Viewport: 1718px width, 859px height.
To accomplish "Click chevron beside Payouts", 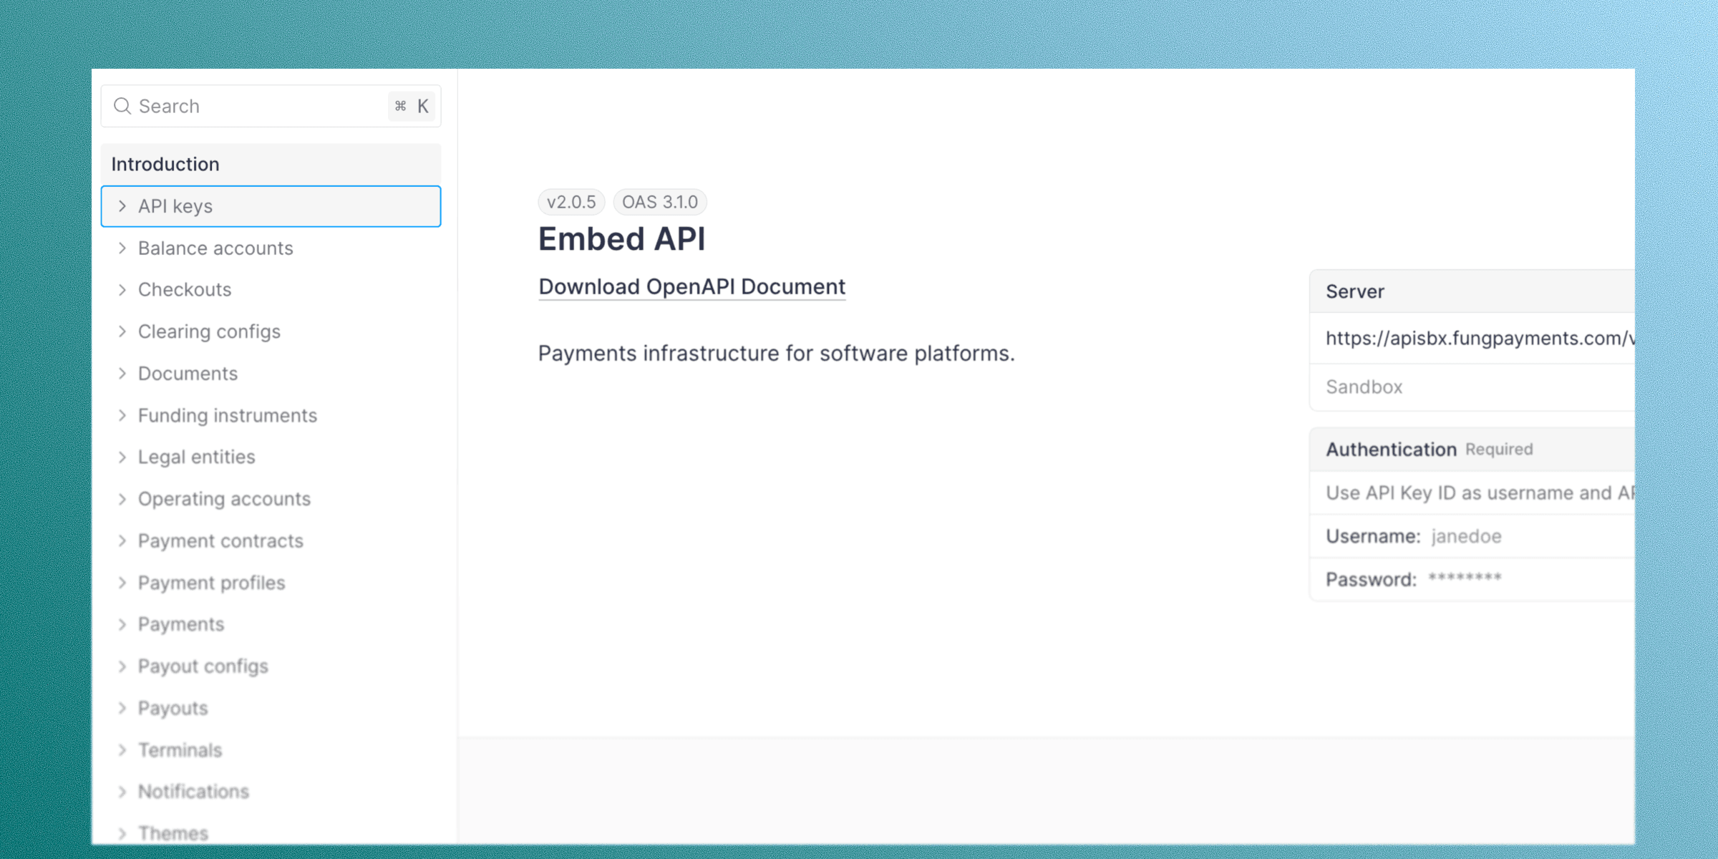I will pyautogui.click(x=122, y=708).
